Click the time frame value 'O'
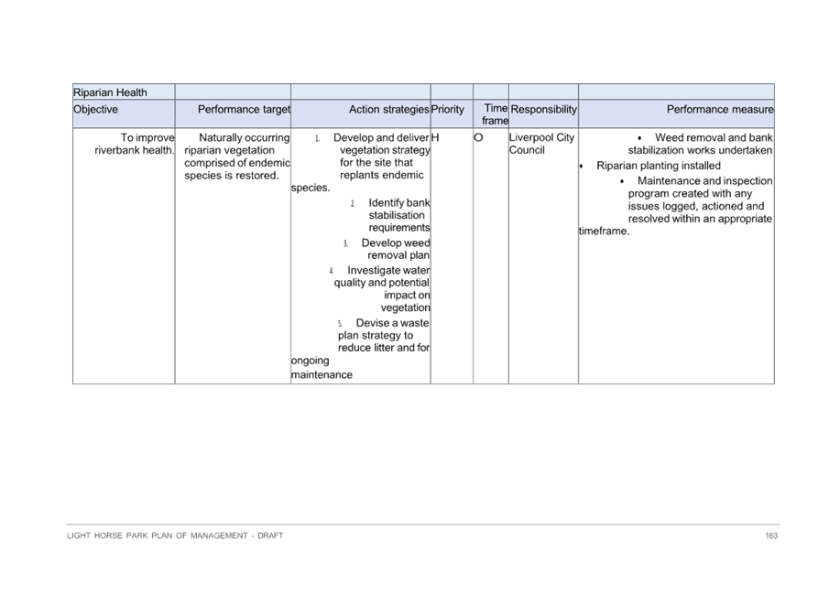This screenshot has height=593, width=840. 478,137
